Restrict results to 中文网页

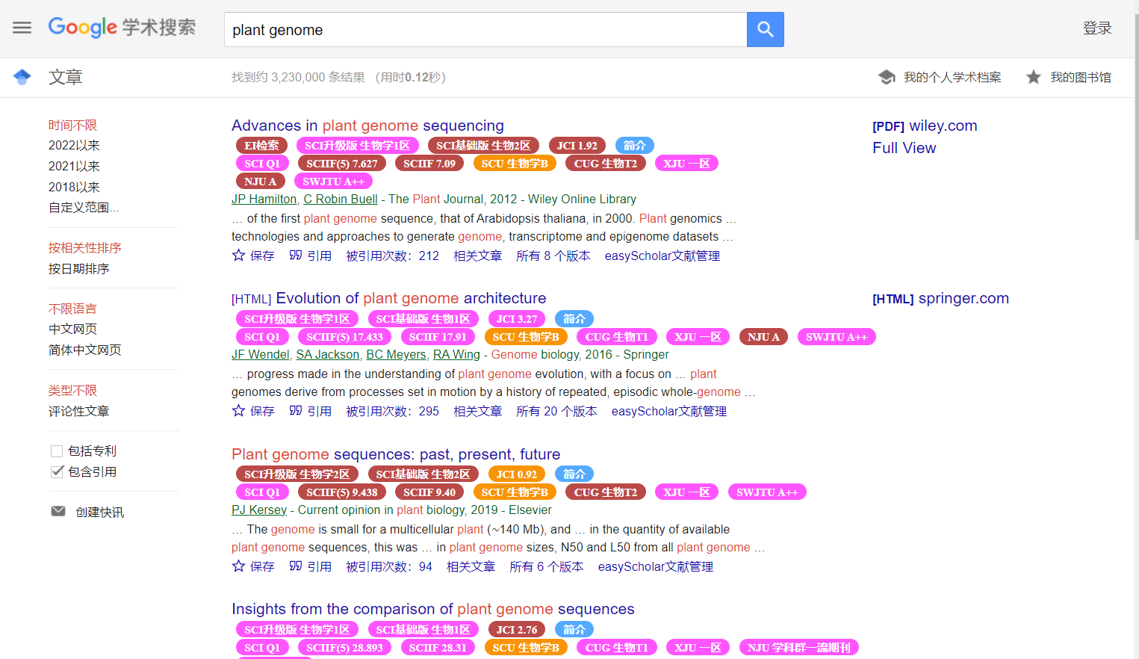[x=73, y=329]
